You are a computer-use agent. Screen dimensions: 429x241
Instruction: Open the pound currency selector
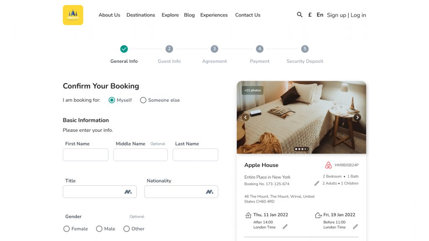tap(310, 15)
